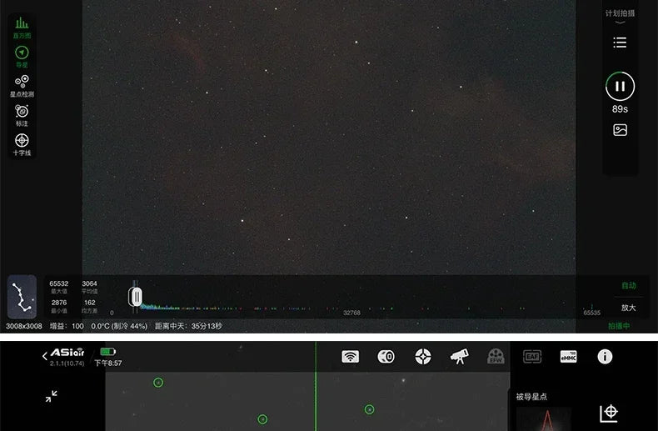This screenshot has height=431, width=658.
Task: Open the main camera settings icon
Action: 386,357
